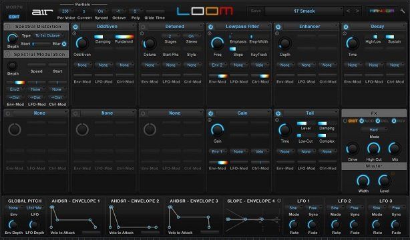Click the LFO 1 Rate knob

(x=294, y=225)
